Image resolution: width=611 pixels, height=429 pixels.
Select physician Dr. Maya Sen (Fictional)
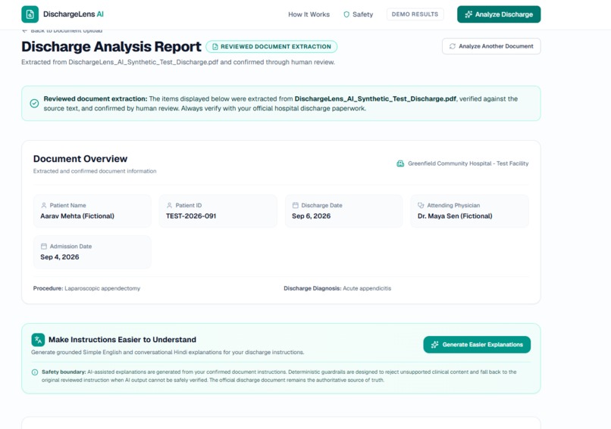point(455,216)
